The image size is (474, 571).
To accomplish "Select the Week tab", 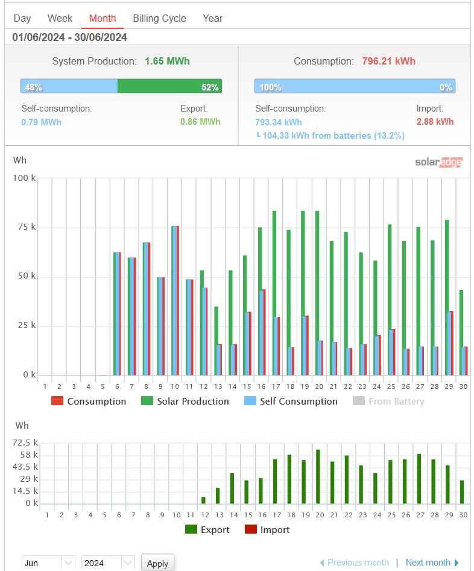I will tap(60, 18).
